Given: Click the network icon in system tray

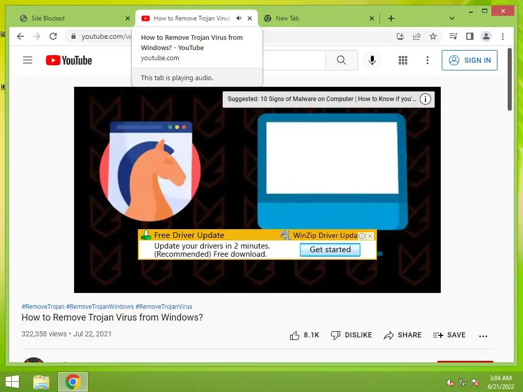Looking at the screenshot, I should pos(462,382).
